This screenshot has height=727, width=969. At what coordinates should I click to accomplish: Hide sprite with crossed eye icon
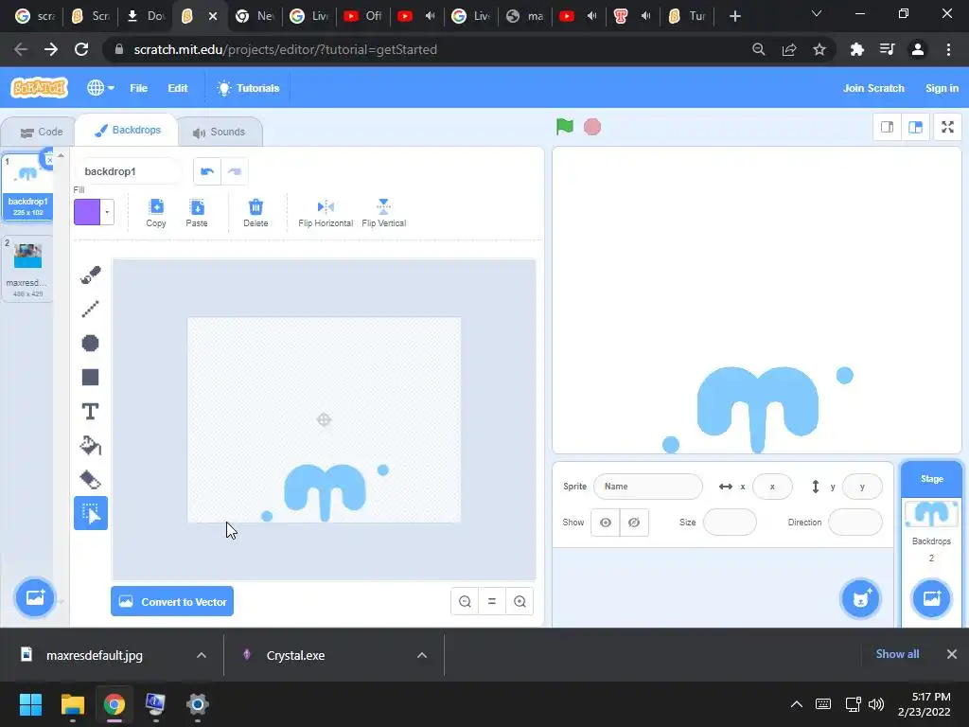click(634, 523)
